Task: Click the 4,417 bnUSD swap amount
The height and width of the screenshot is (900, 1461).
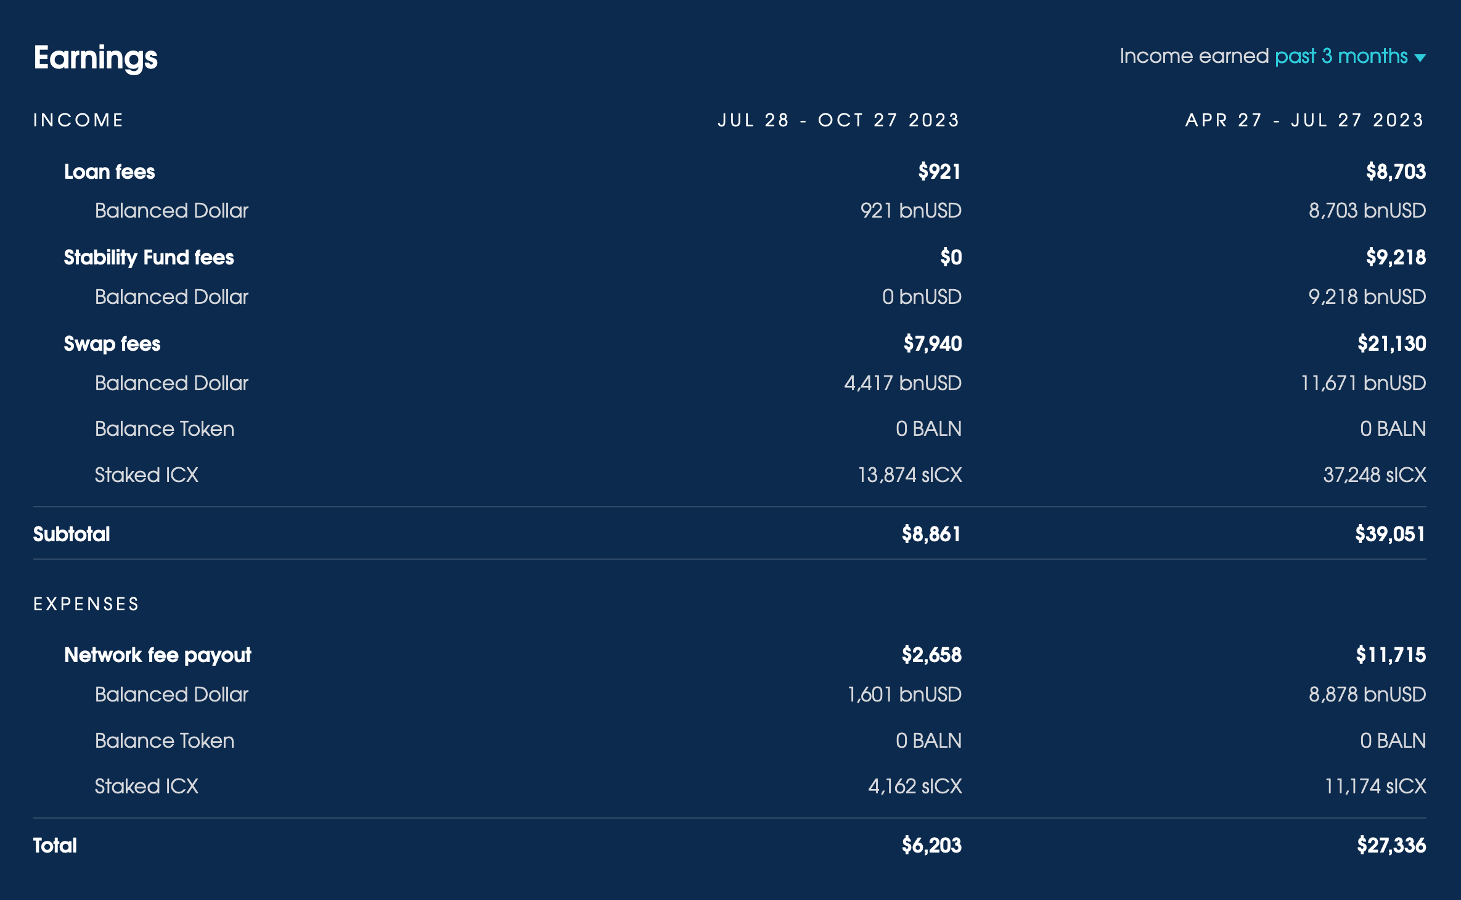Action: (903, 383)
